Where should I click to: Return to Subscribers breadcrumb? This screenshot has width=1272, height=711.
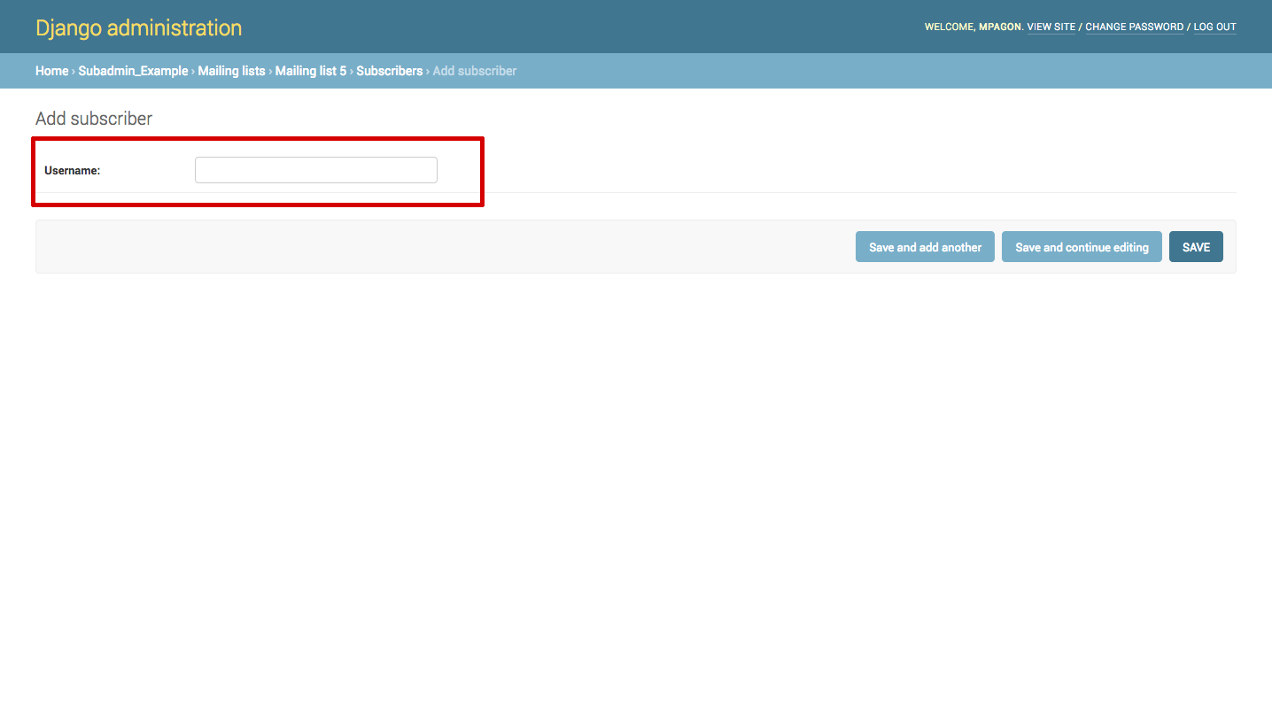coord(390,71)
